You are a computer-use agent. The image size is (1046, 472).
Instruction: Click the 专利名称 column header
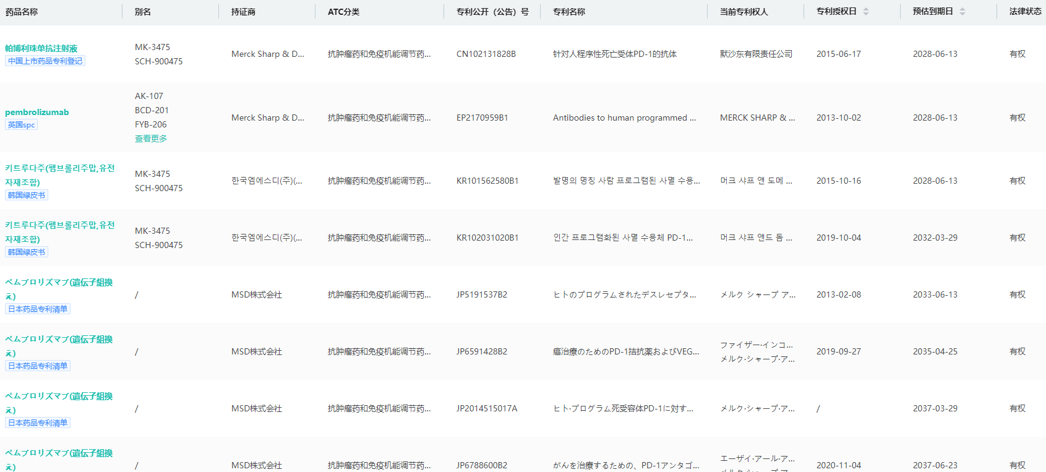(569, 12)
